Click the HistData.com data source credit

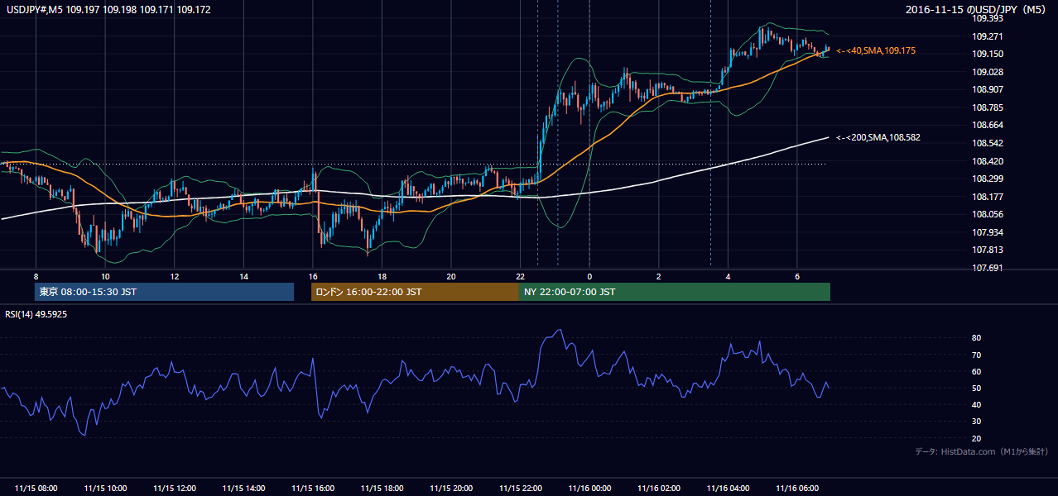[x=981, y=451]
